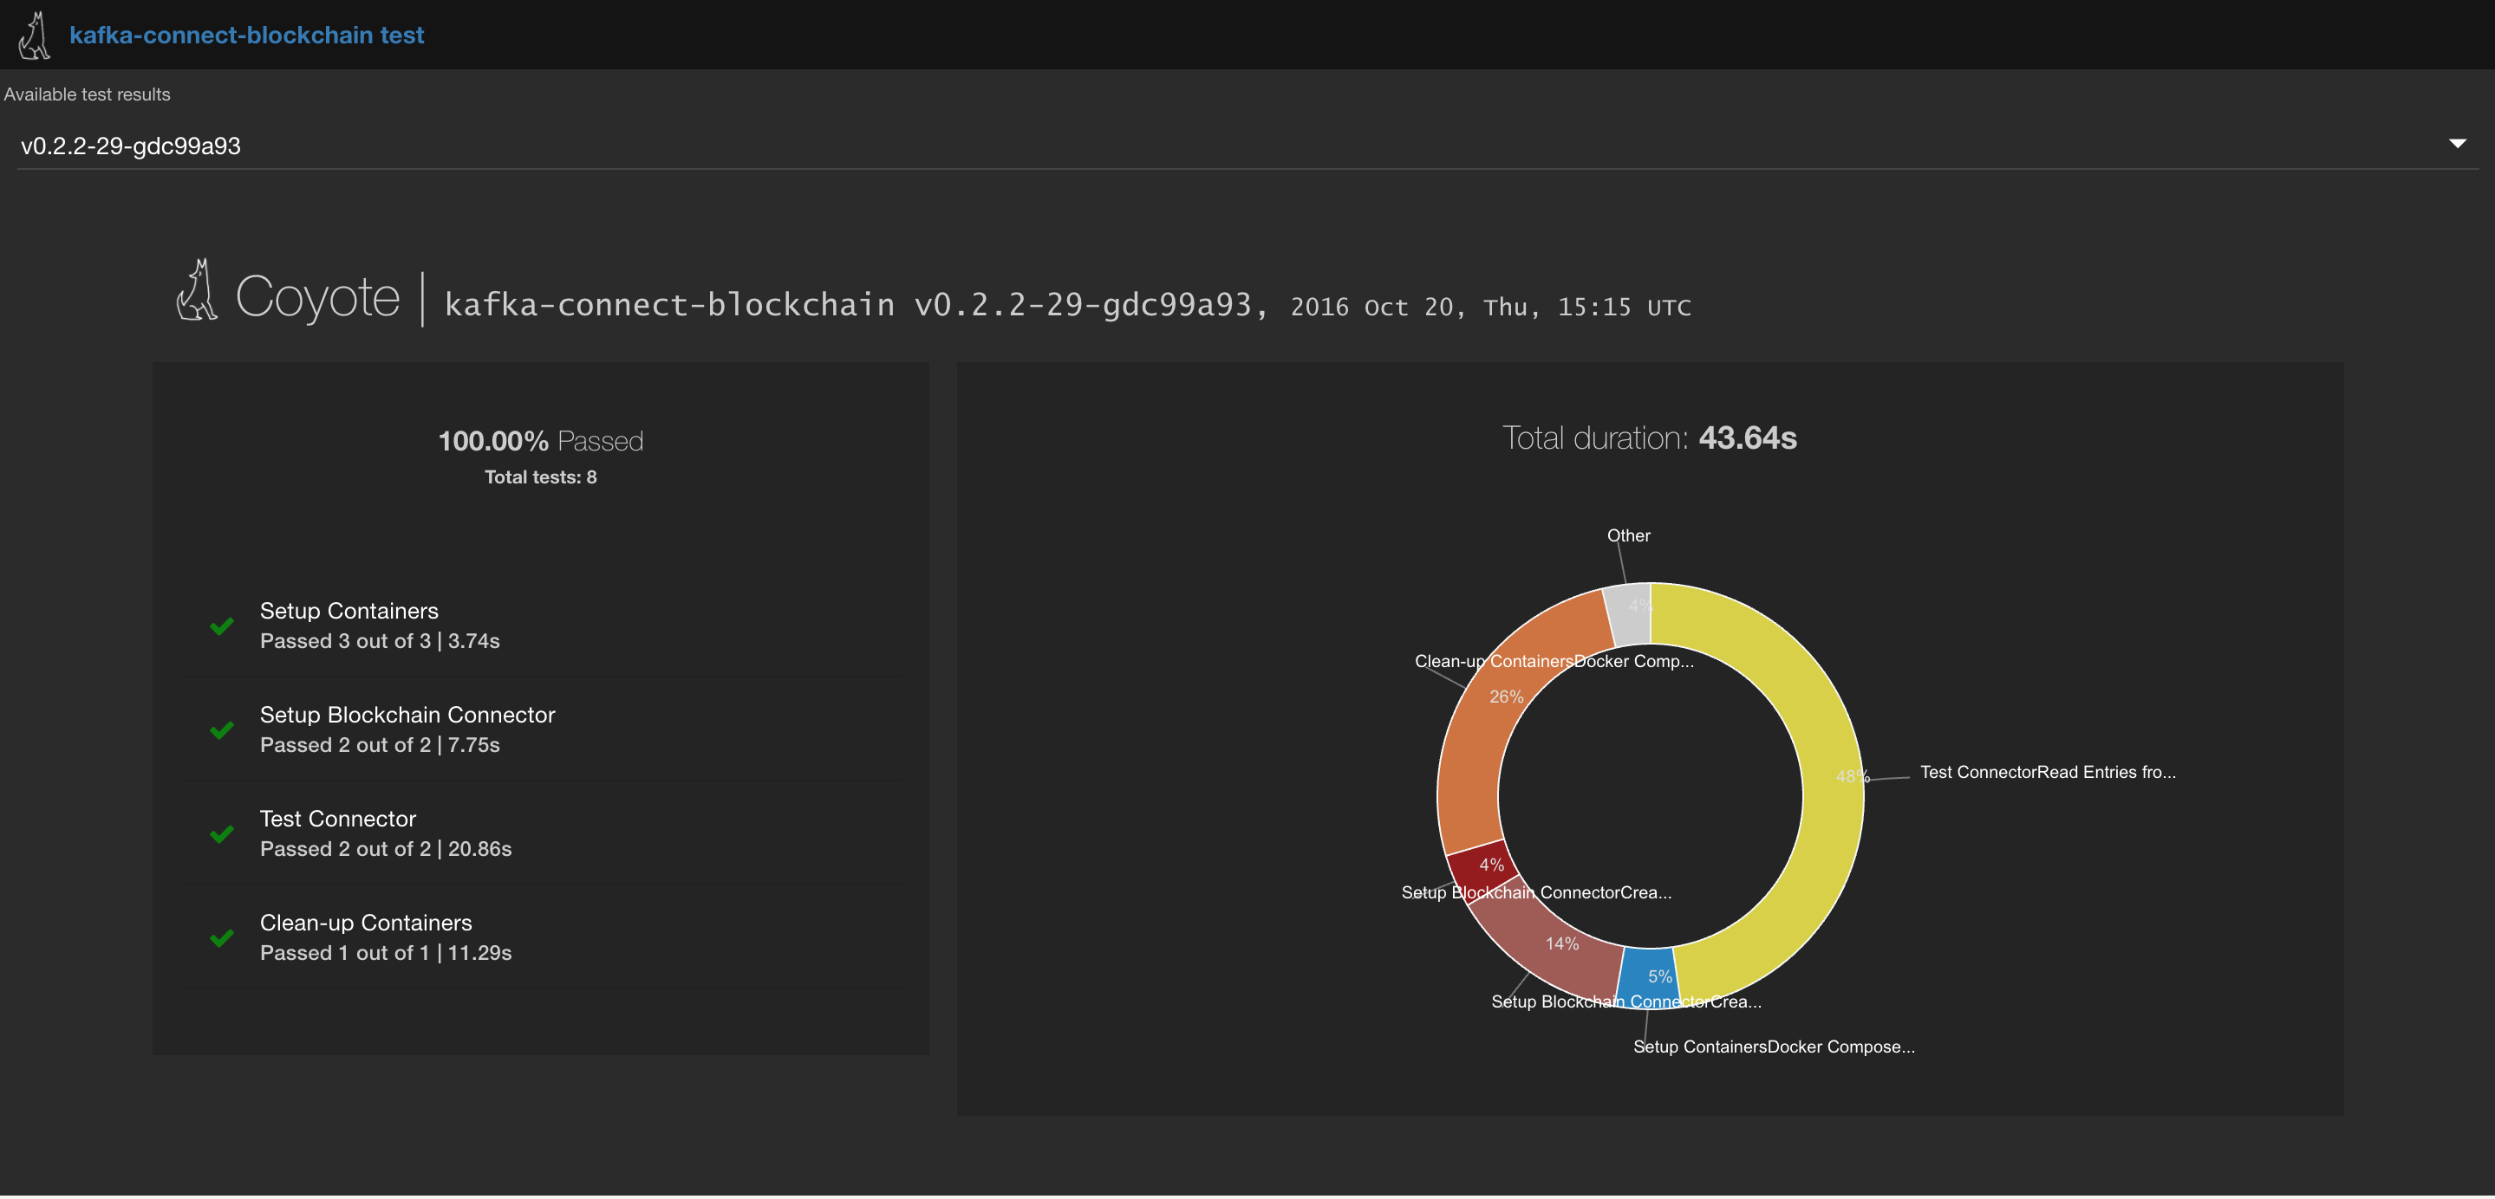The image size is (2495, 1199).
Task: Open the Test Connector test group
Action: [540, 833]
